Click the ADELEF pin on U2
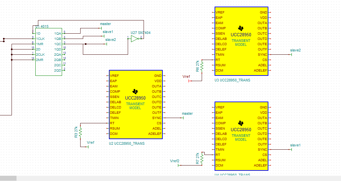The image size is (341, 181). coord(155,134)
